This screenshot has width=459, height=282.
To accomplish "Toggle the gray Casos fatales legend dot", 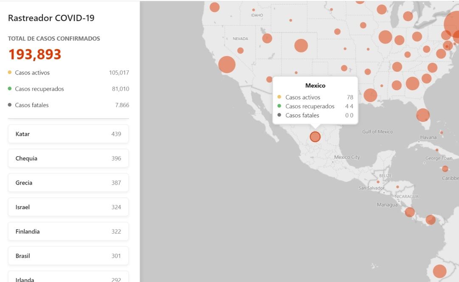I will click(x=9, y=105).
